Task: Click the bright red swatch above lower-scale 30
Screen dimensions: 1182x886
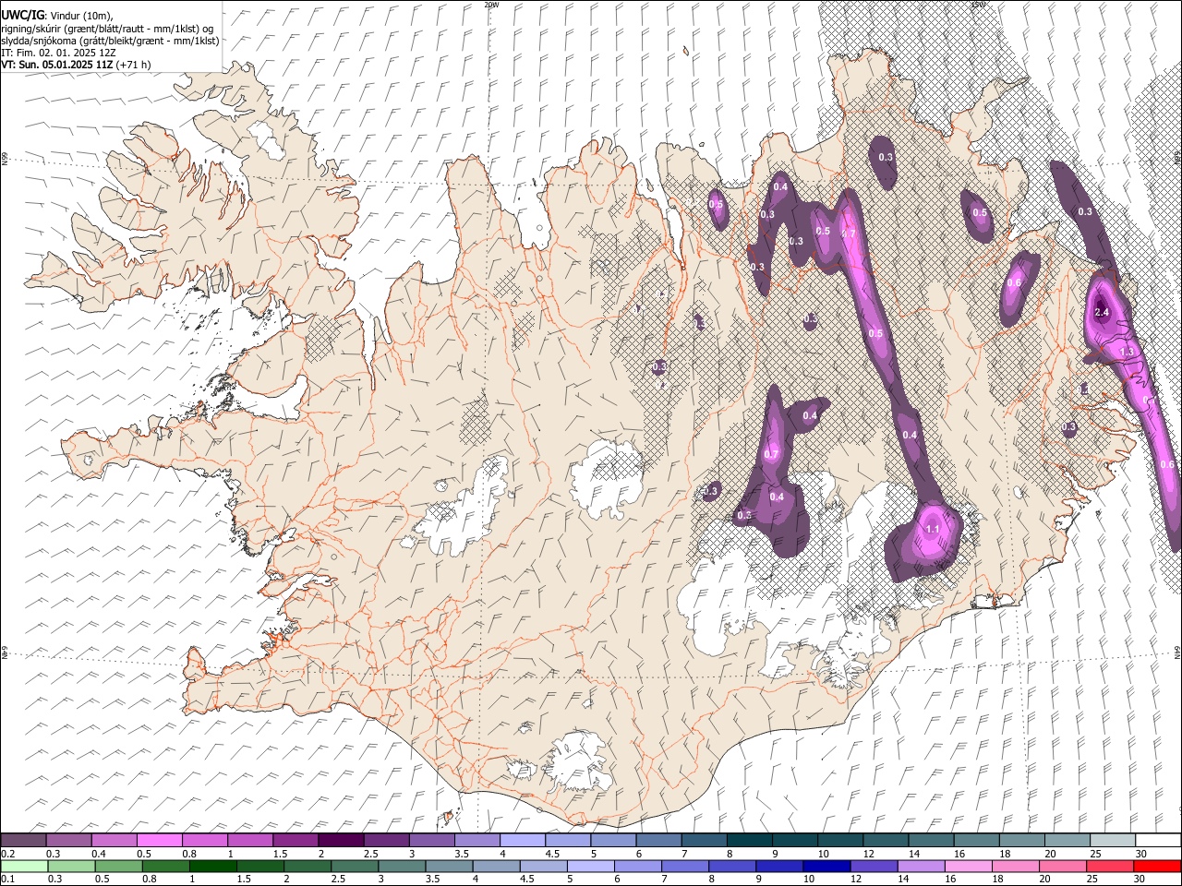Action: (1158, 867)
